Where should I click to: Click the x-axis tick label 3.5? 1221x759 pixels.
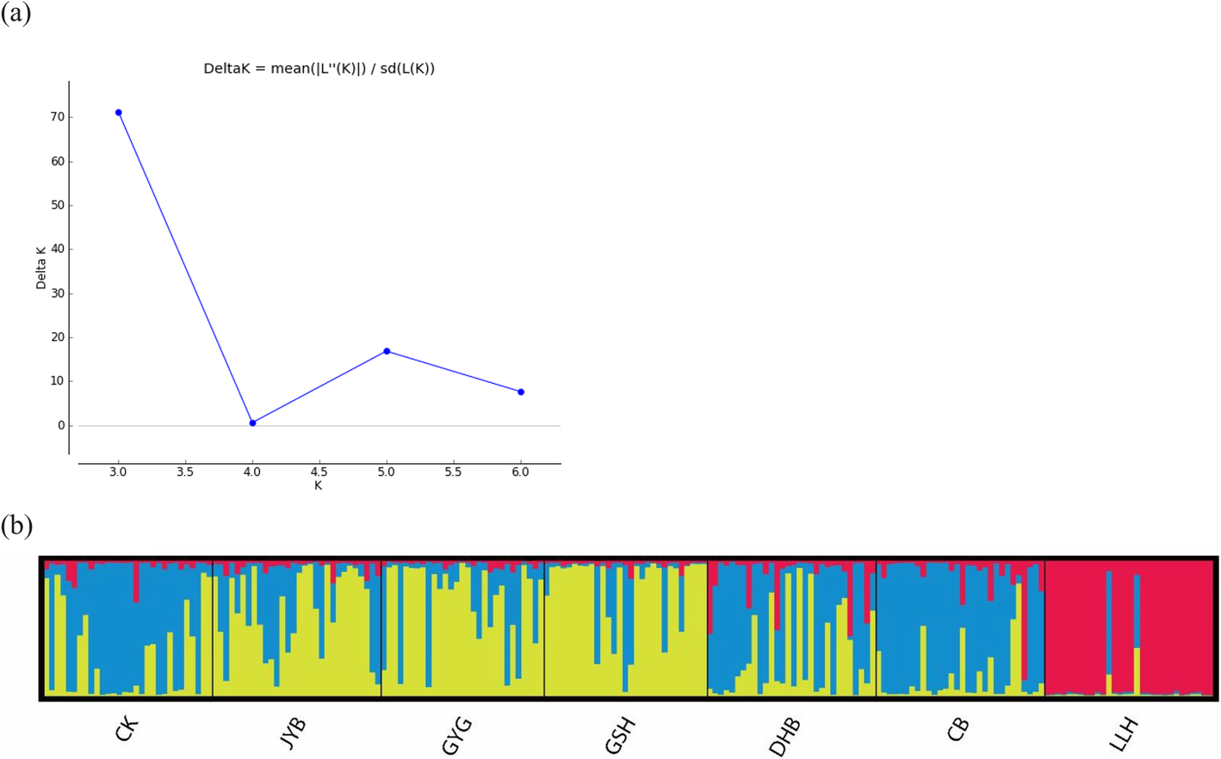tap(185, 472)
